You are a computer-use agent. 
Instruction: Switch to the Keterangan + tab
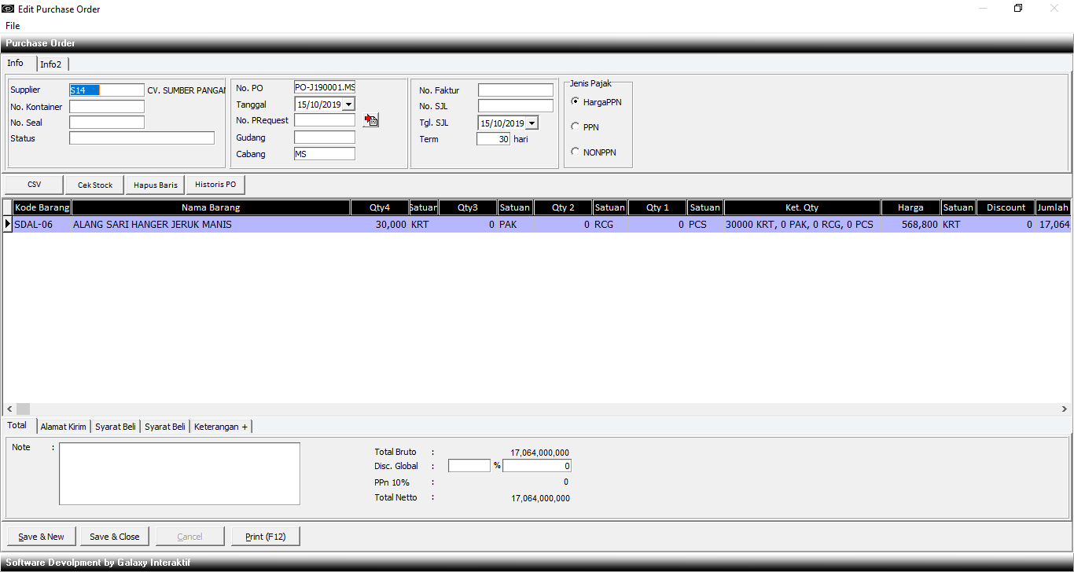[x=220, y=427]
